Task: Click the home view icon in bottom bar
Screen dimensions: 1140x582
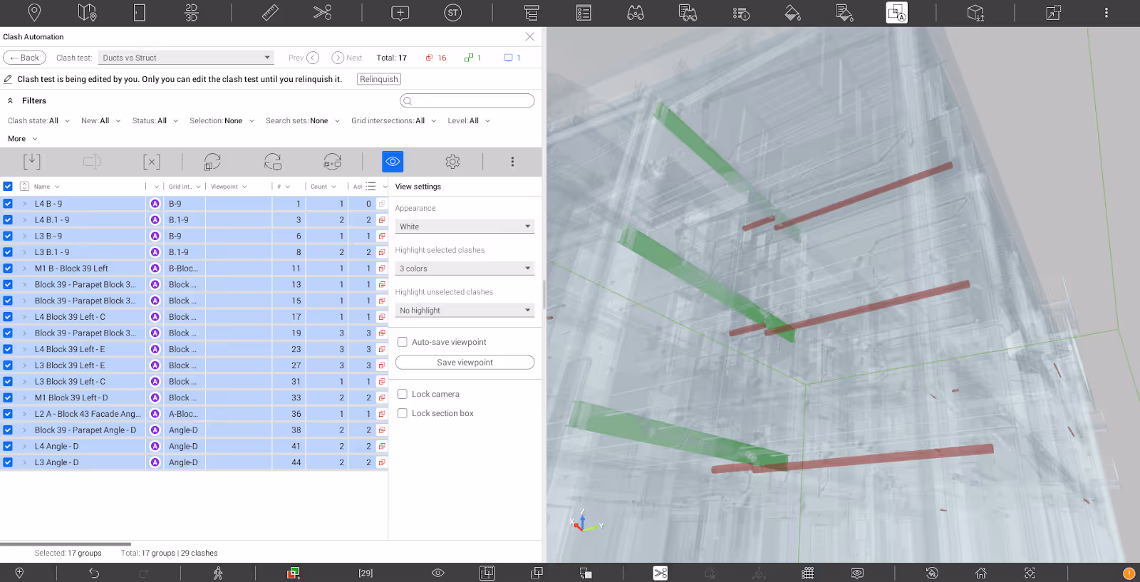Action: 981,573
